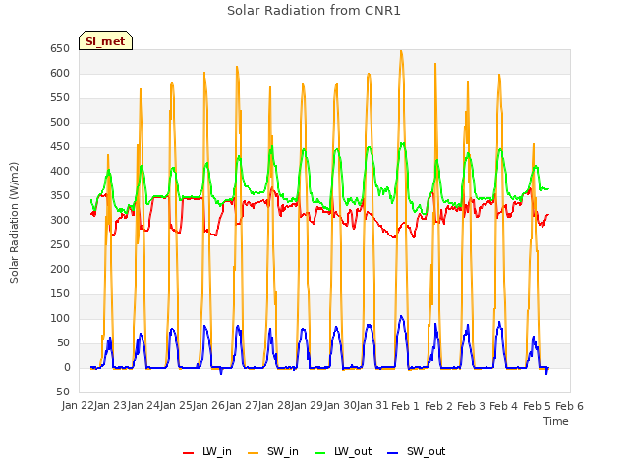Click the SI_met annotation label
This screenshot has width=629, height=471.
coord(105,41)
